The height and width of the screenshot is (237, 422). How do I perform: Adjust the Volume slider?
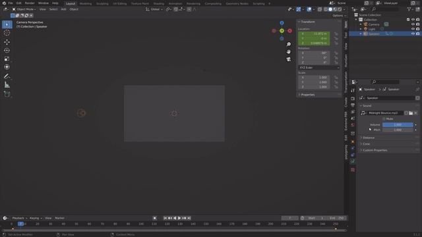point(398,124)
